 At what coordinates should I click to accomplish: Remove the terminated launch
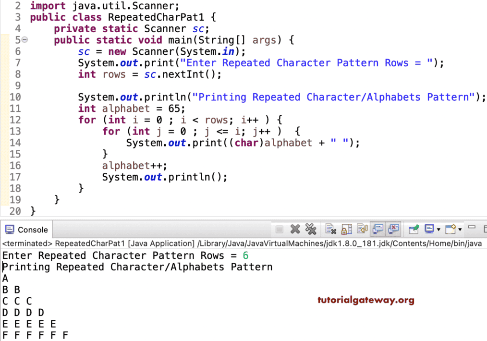click(295, 229)
